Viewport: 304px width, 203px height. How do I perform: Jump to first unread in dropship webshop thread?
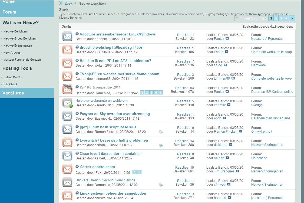coord(77,47)
